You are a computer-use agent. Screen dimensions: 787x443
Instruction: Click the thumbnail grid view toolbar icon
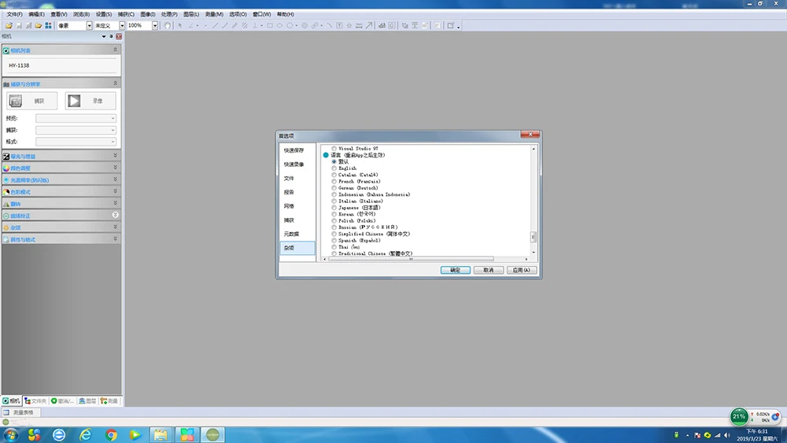point(48,26)
